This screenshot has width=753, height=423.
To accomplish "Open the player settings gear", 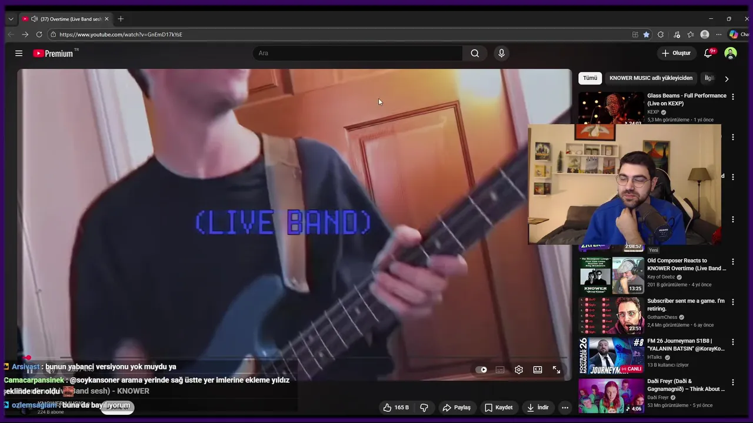I will (x=518, y=370).
